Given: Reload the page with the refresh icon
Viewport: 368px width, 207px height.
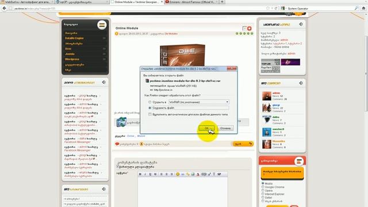Looking at the screenshot, I should [x=276, y=8].
